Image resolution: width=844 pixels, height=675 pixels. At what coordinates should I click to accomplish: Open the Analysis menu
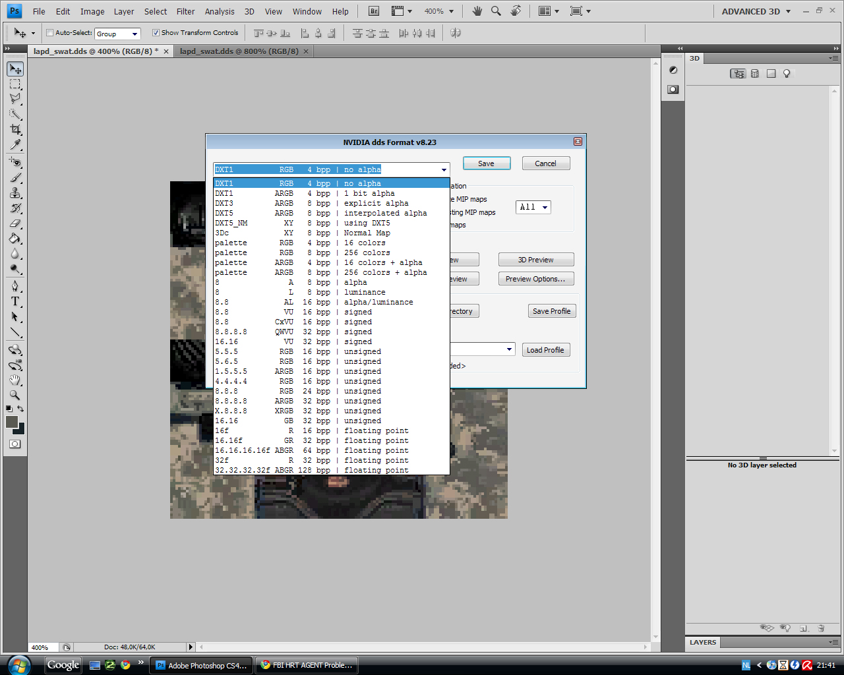220,11
